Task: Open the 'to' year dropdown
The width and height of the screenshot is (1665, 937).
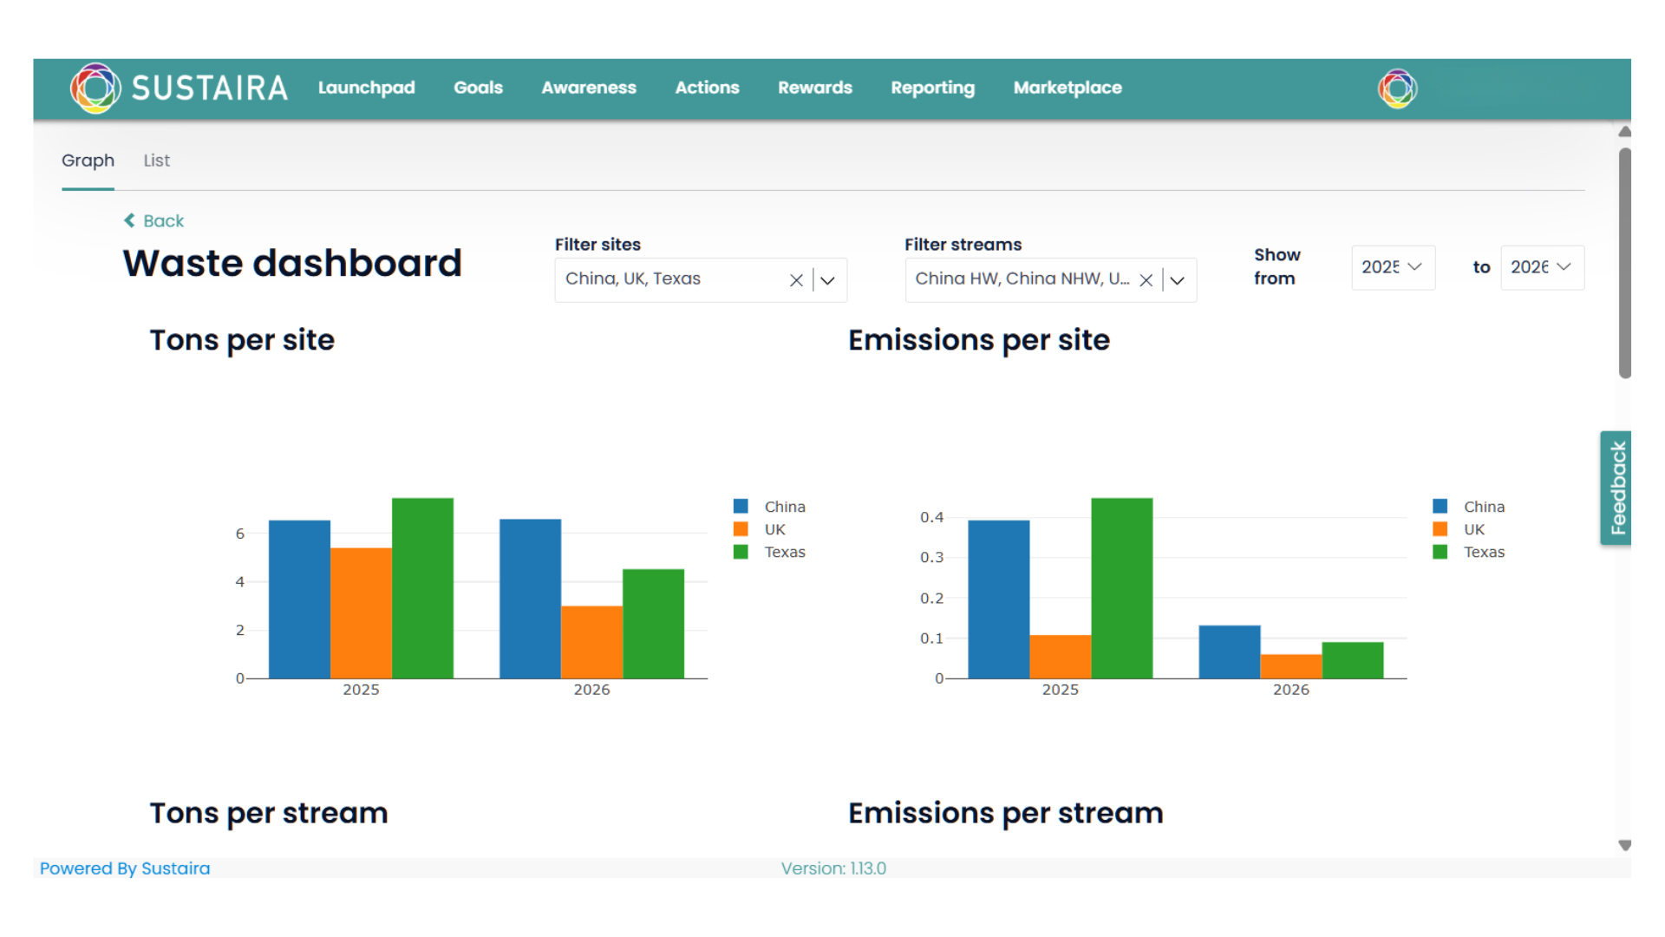Action: pyautogui.click(x=1541, y=267)
